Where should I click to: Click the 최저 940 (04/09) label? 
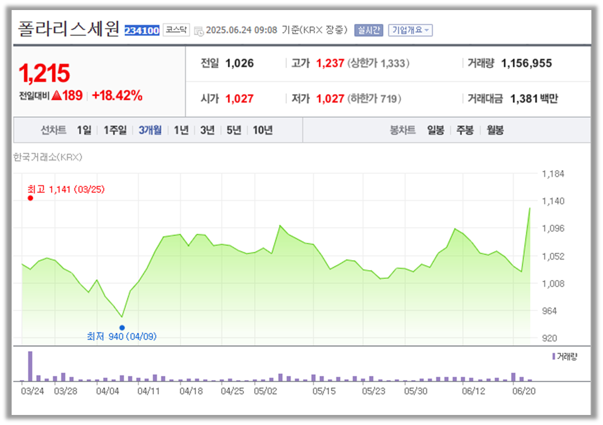(x=122, y=337)
